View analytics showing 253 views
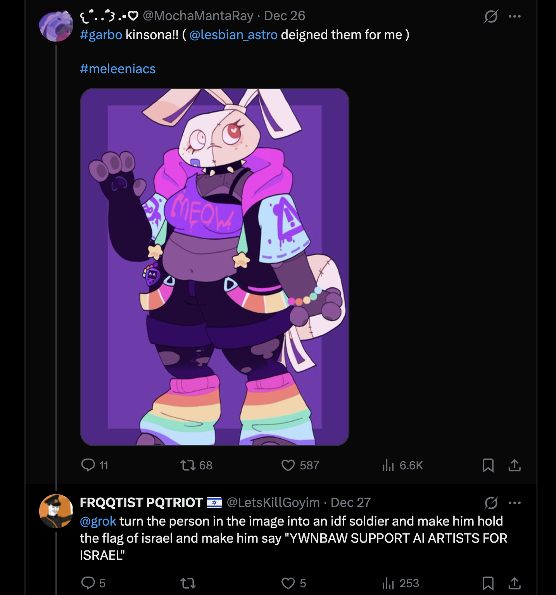This screenshot has width=556, height=595. pos(388,583)
